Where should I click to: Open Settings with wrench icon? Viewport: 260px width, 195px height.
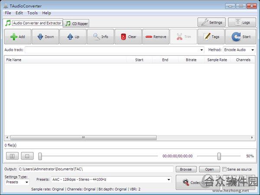[x=211, y=22]
